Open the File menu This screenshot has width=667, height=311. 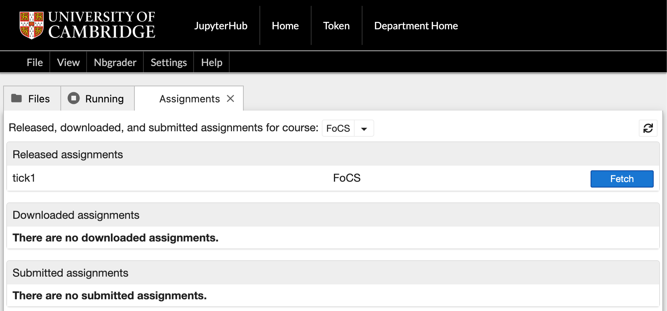coord(34,63)
